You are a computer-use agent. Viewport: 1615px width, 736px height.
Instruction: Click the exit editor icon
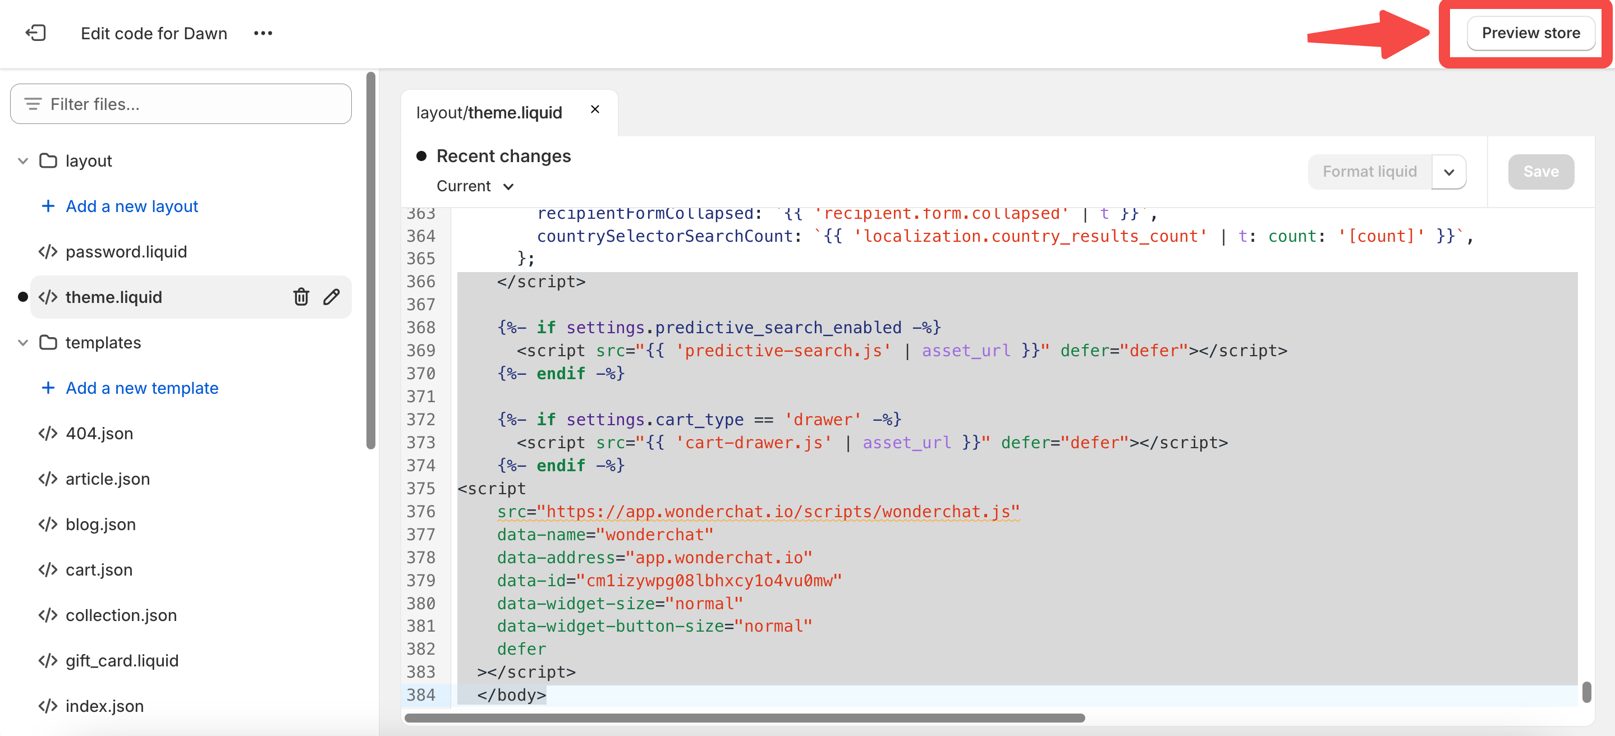coord(36,33)
